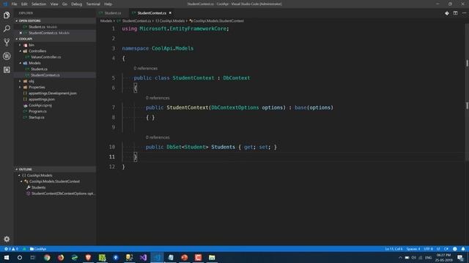Screen dimensions: 469x263
Task: Click the Windows Start button
Action: 7,258
